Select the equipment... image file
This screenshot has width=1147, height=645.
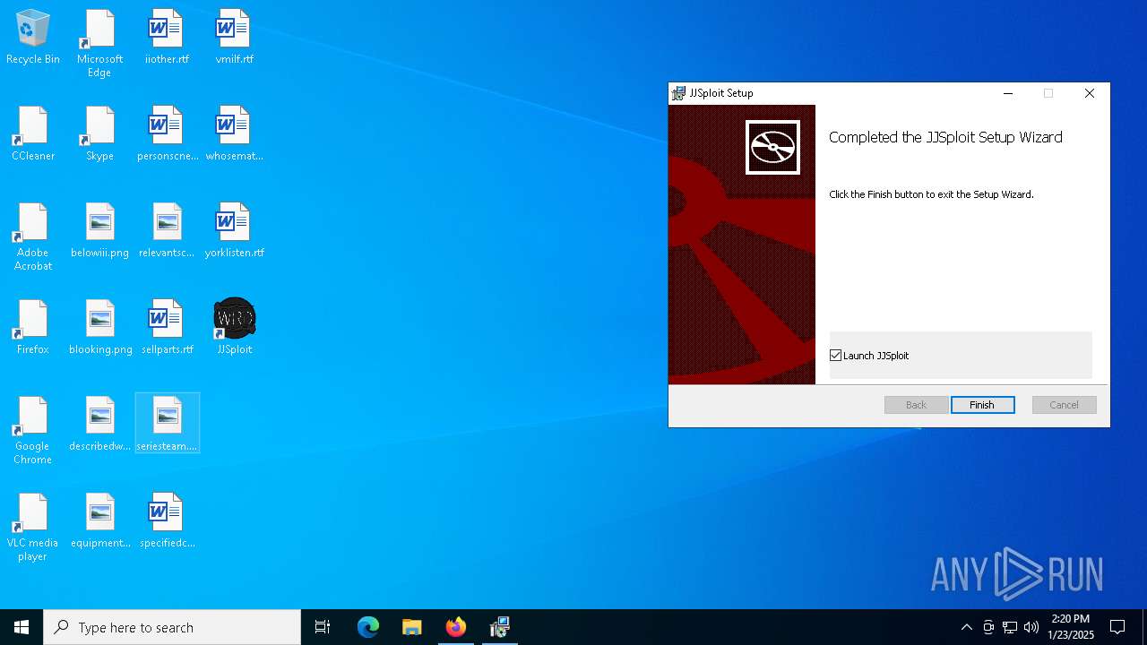pos(99,521)
